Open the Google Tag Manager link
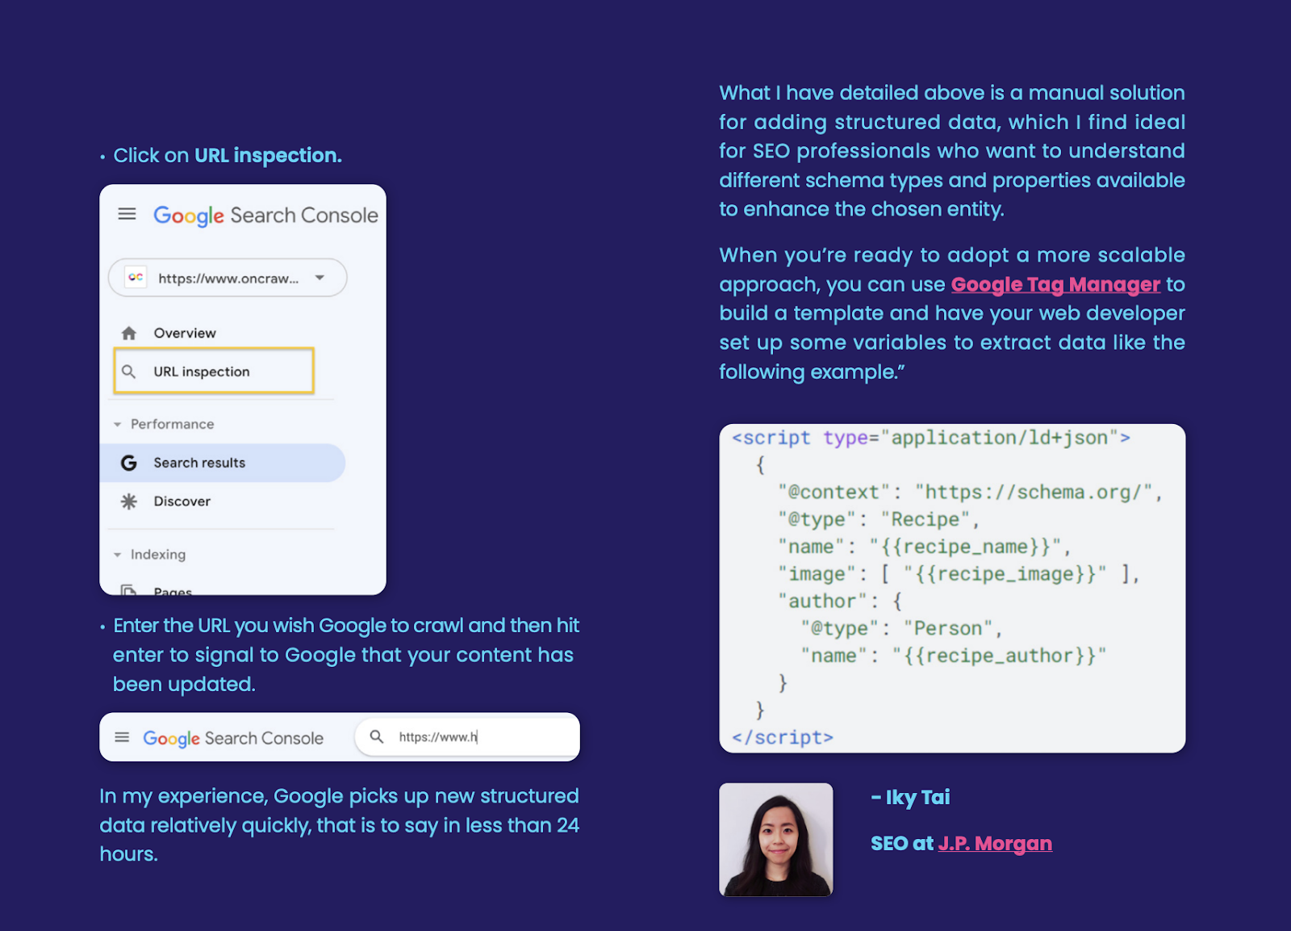 (1055, 285)
